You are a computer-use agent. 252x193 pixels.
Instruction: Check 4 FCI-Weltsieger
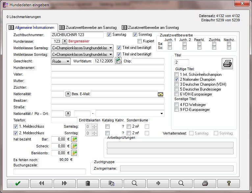(176, 105)
